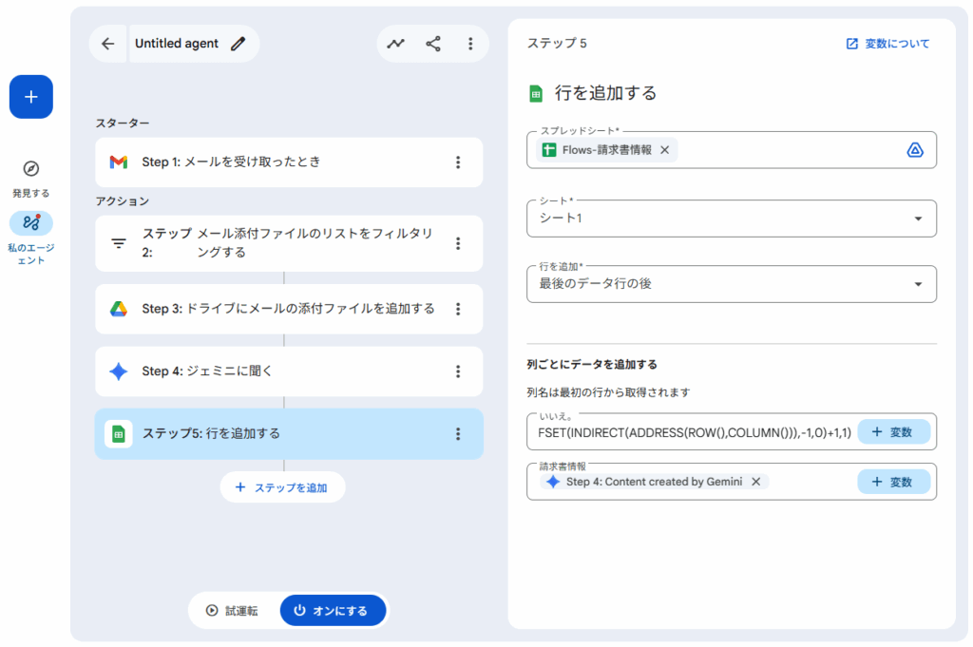
Task: Select Step 3 Drive attachment step
Action: point(276,309)
